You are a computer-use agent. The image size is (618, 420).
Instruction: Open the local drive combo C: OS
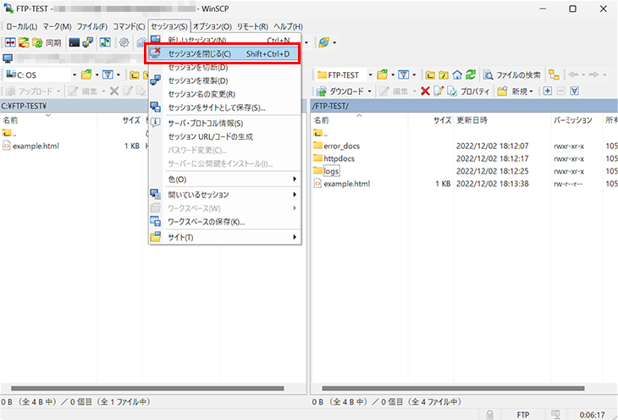(x=41, y=75)
